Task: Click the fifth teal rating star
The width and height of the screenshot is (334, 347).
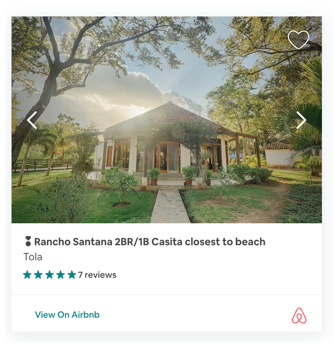Action: point(72,275)
